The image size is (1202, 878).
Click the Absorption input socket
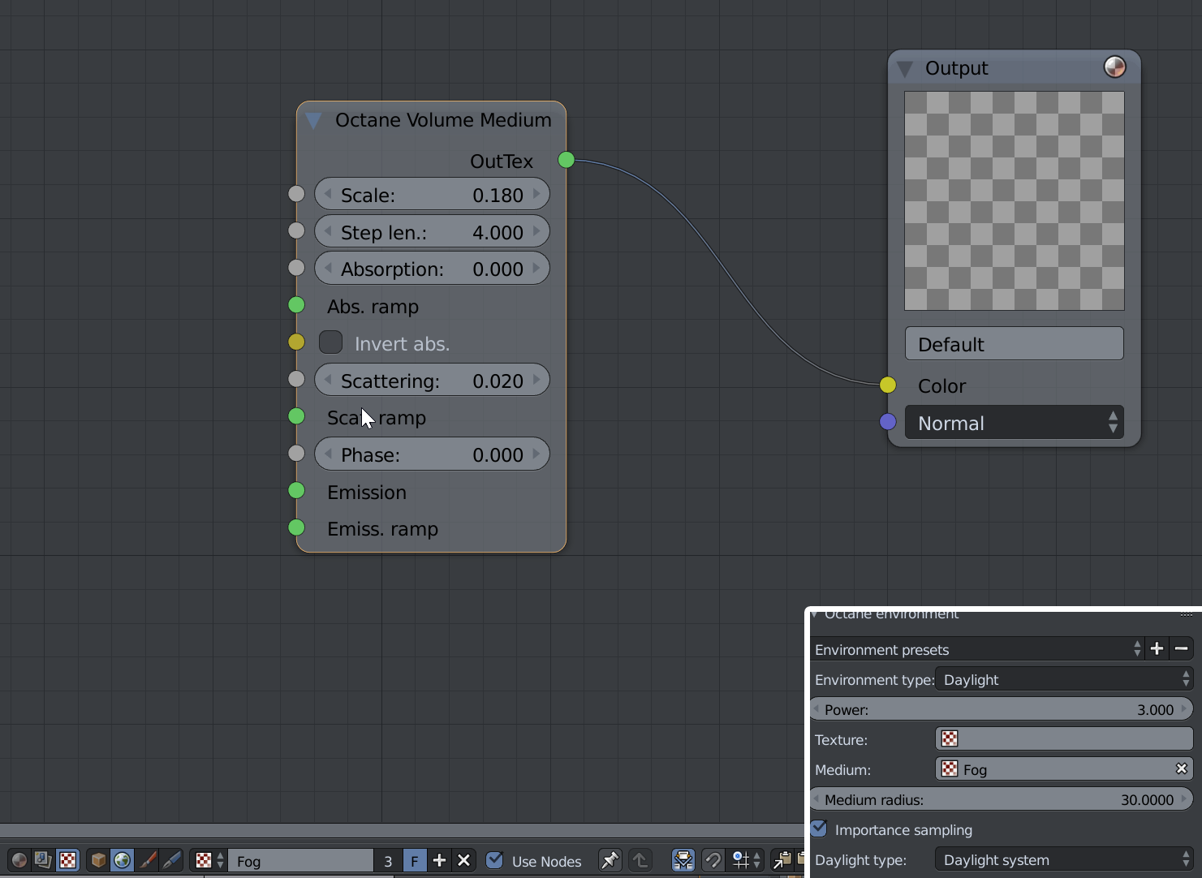pyautogui.click(x=296, y=268)
